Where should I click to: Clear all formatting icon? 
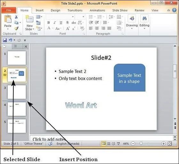[x=82, y=28]
